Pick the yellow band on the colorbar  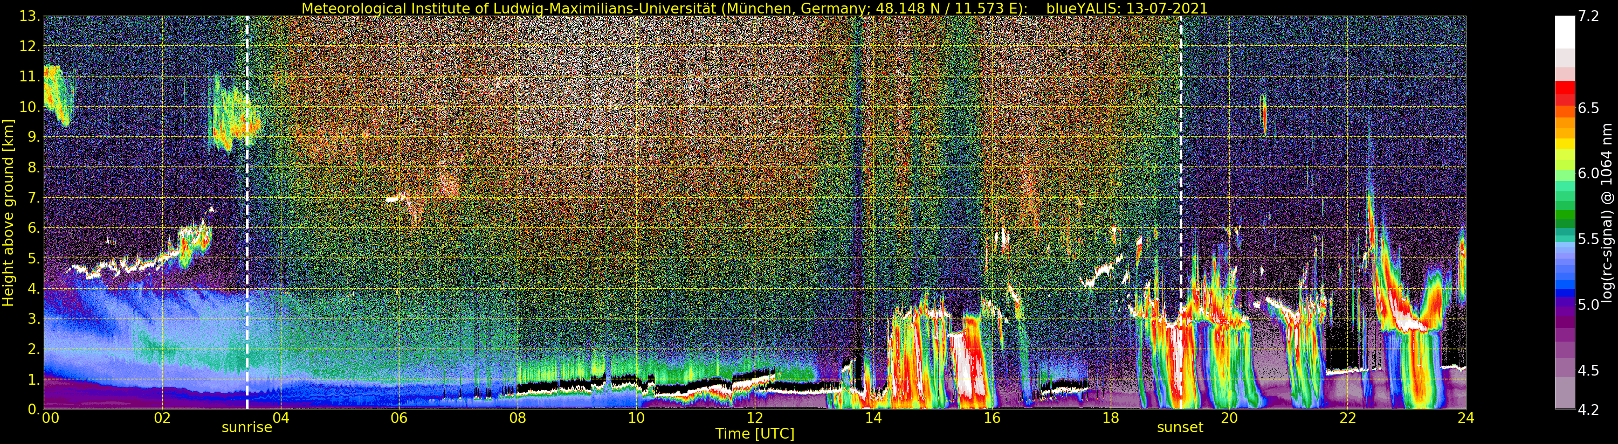point(1565,144)
